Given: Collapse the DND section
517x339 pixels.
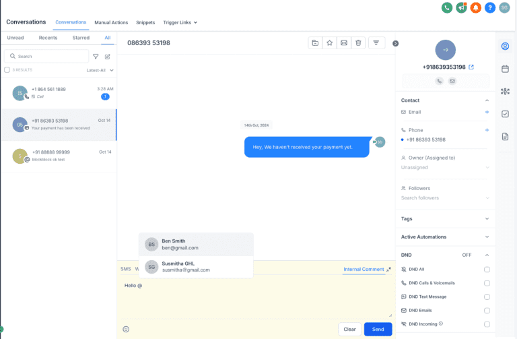Looking at the screenshot, I should click(x=487, y=255).
